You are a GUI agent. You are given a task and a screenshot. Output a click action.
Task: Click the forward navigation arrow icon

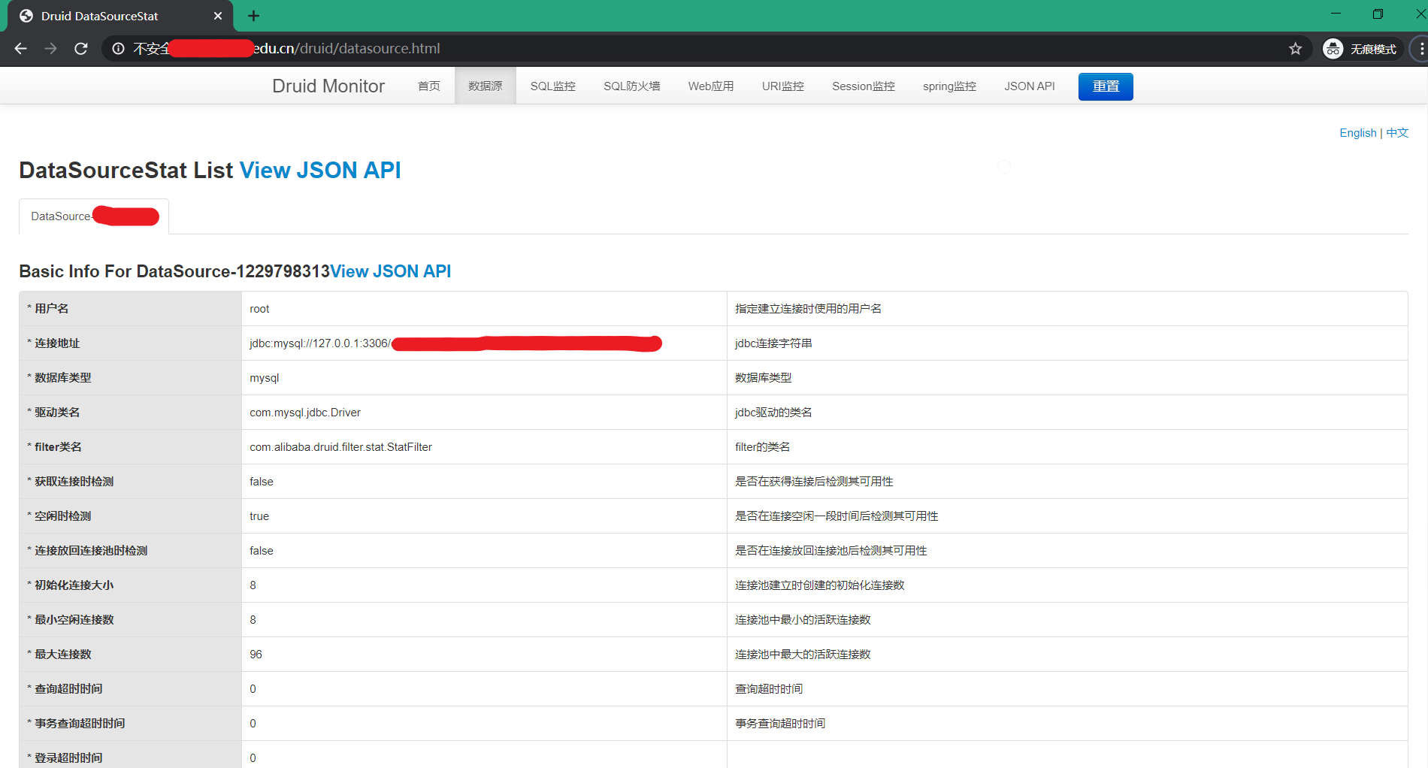coord(50,48)
